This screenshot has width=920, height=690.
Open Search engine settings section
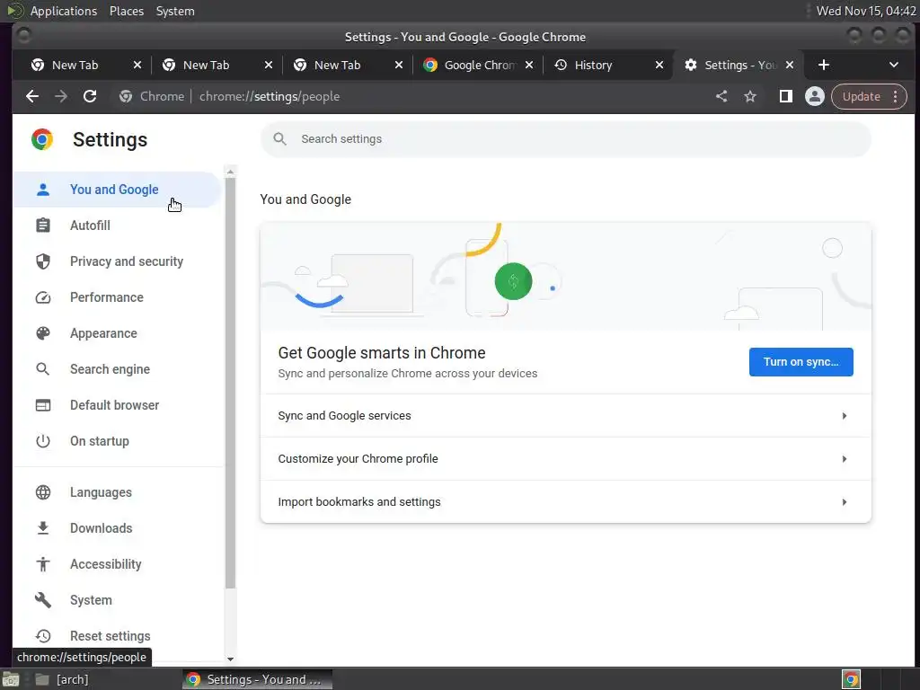[117, 369]
